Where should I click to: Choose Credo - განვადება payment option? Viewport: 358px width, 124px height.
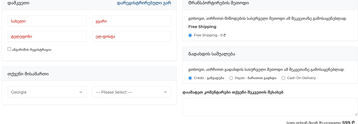(190, 78)
